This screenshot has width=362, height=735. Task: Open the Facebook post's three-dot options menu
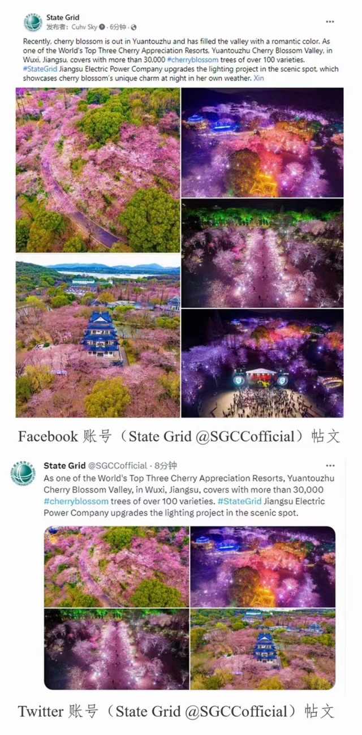(x=330, y=22)
